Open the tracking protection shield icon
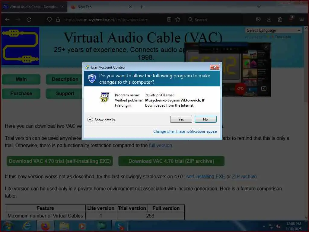This screenshot has height=232, width=309. (x=49, y=19)
